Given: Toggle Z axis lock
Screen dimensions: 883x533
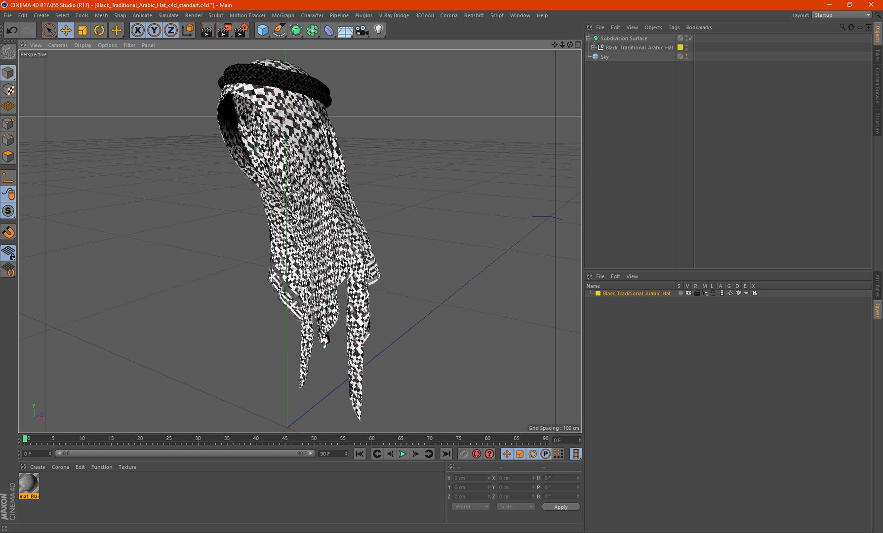Looking at the screenshot, I should [x=171, y=31].
